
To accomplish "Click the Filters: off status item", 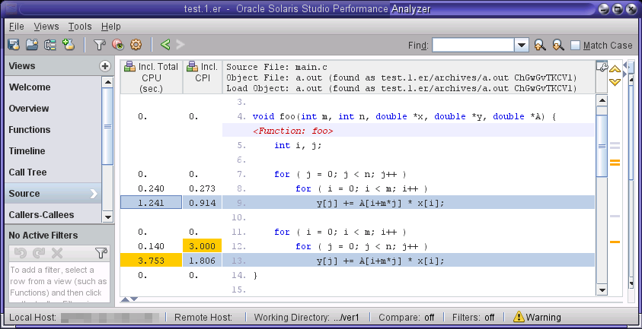I will (x=473, y=317).
